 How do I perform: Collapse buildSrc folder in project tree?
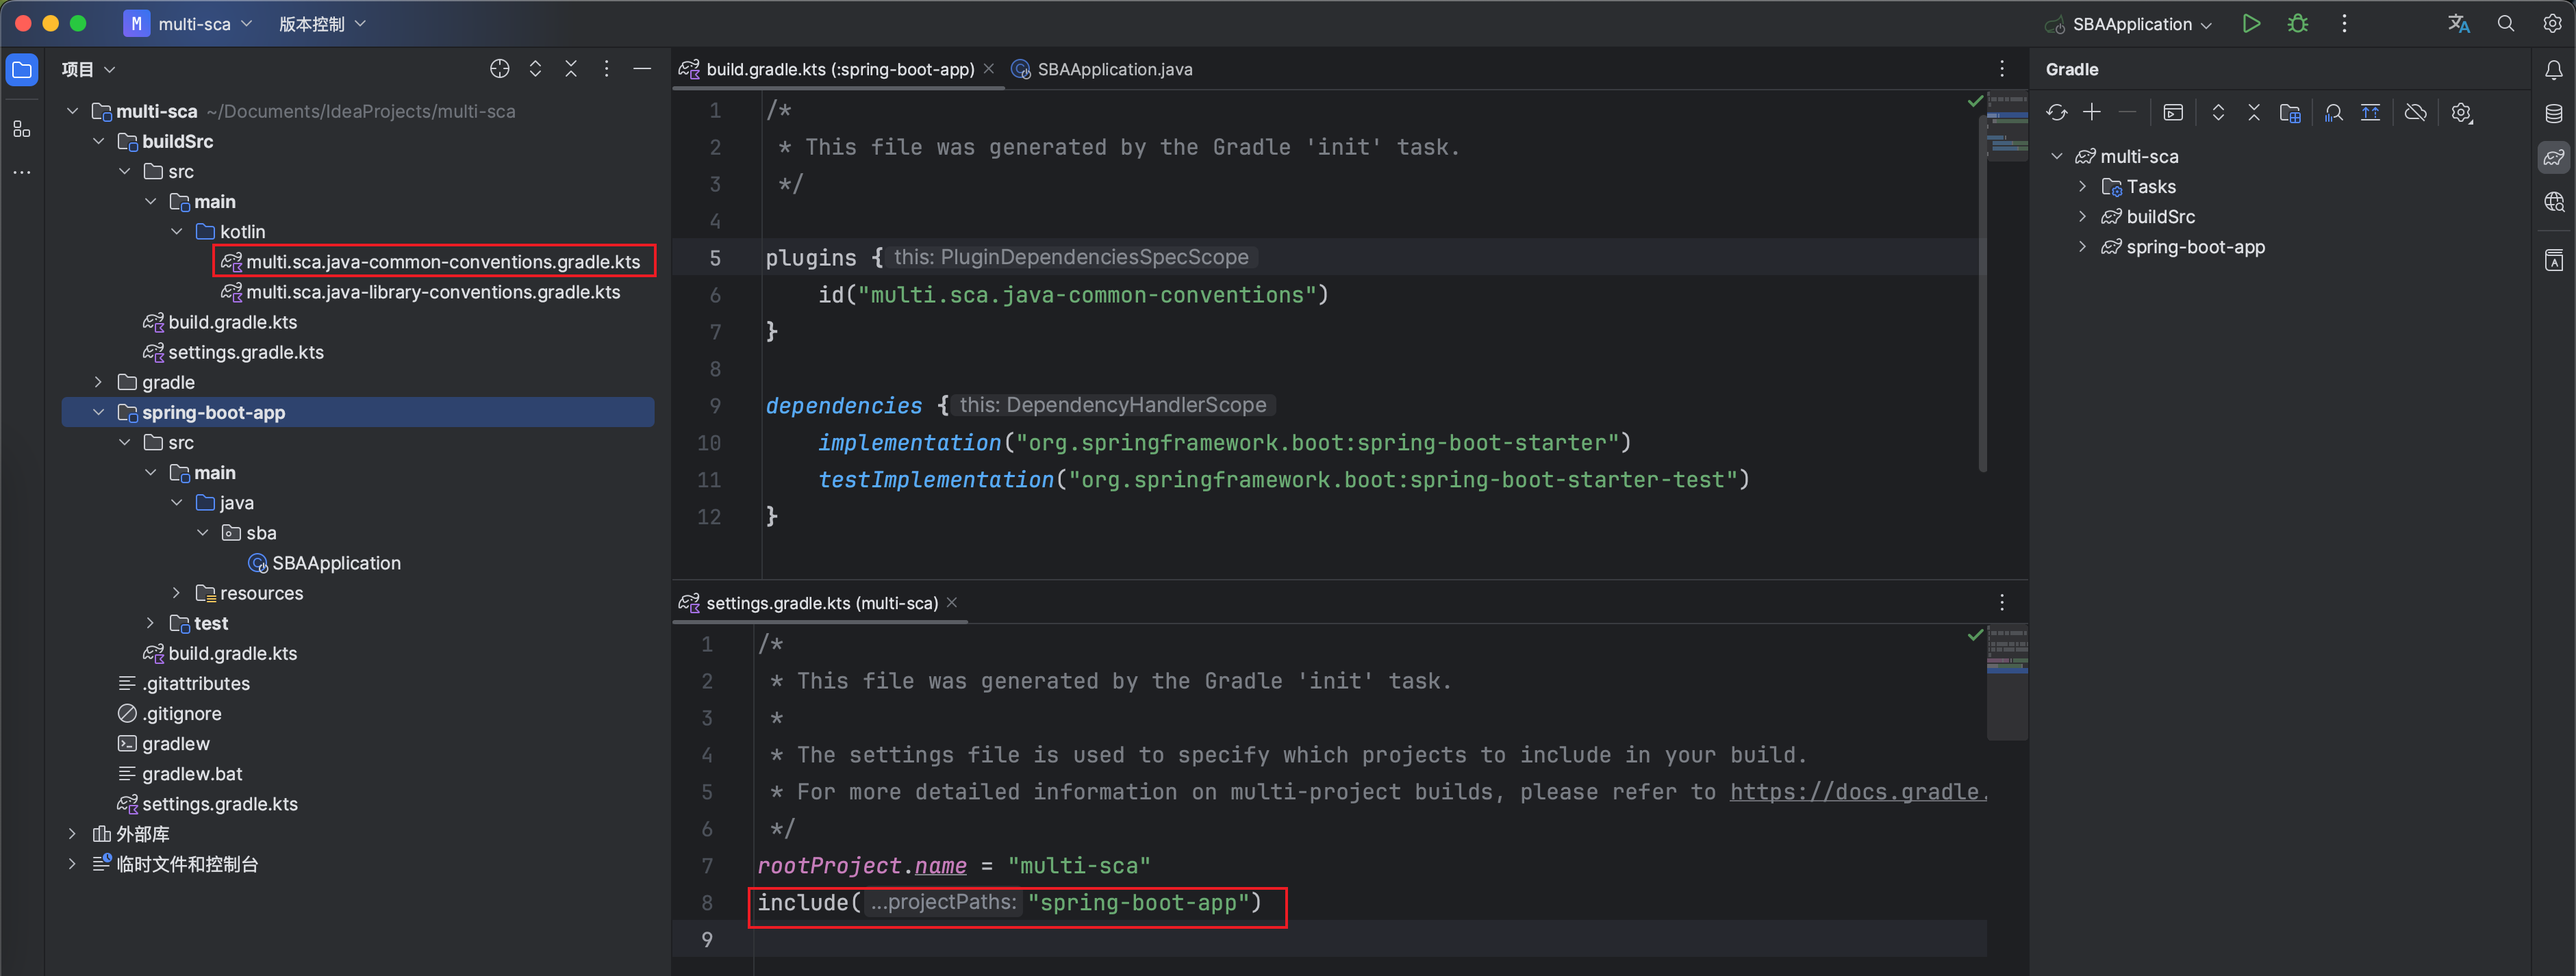99,142
